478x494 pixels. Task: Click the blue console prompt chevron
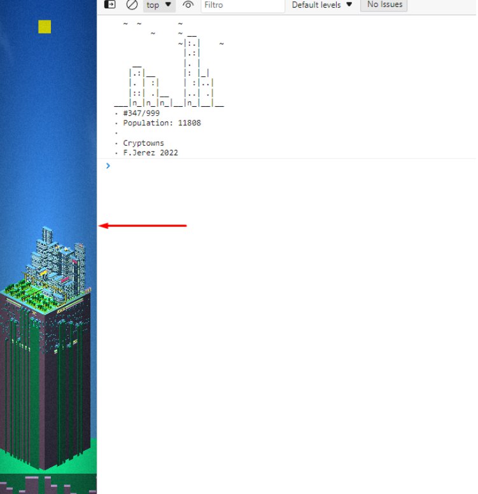click(108, 166)
